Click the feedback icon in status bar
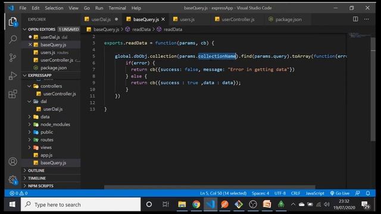Screen dimensions: 381x214 [357, 193]
